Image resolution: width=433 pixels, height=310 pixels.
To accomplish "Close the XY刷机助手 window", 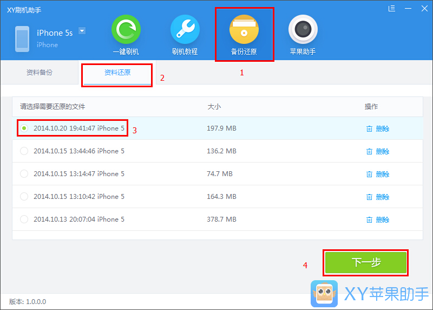I will [424, 9].
